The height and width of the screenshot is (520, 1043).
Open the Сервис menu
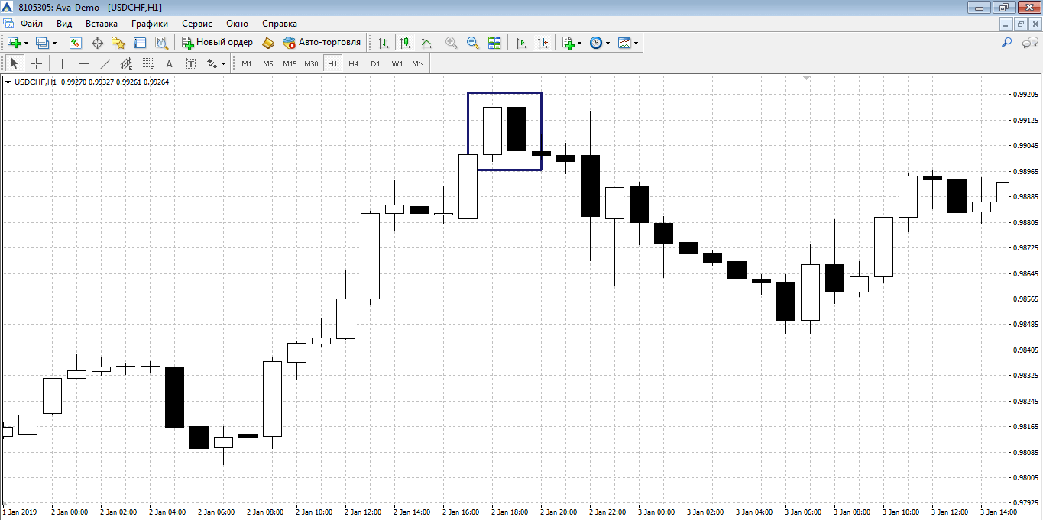197,24
